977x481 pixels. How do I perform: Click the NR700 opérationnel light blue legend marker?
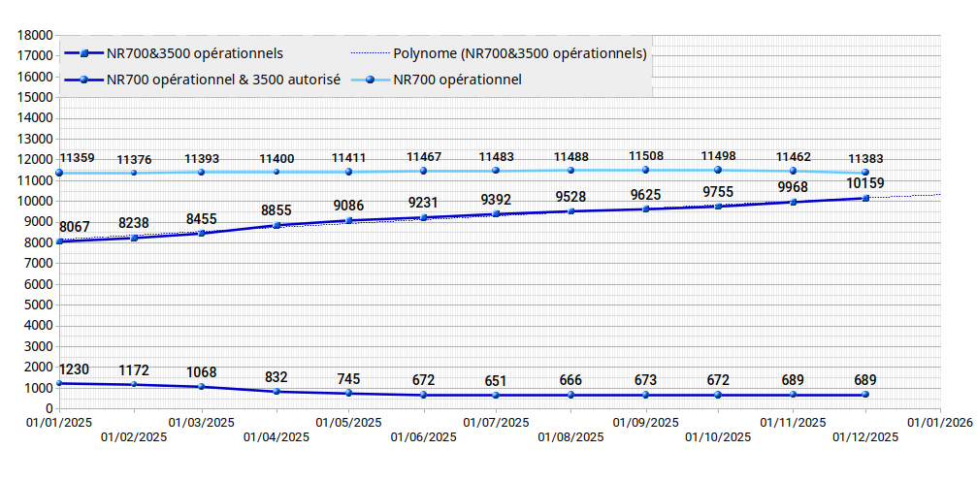(370, 80)
